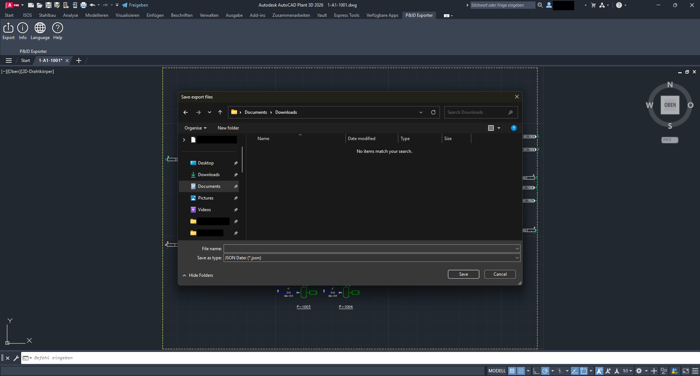Open a drawing via the Open folder icon
700x376 pixels.
point(39,5)
